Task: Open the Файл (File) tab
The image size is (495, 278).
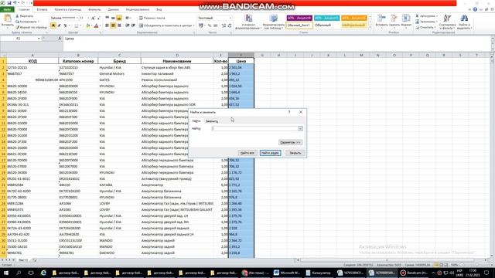Action: [7, 10]
